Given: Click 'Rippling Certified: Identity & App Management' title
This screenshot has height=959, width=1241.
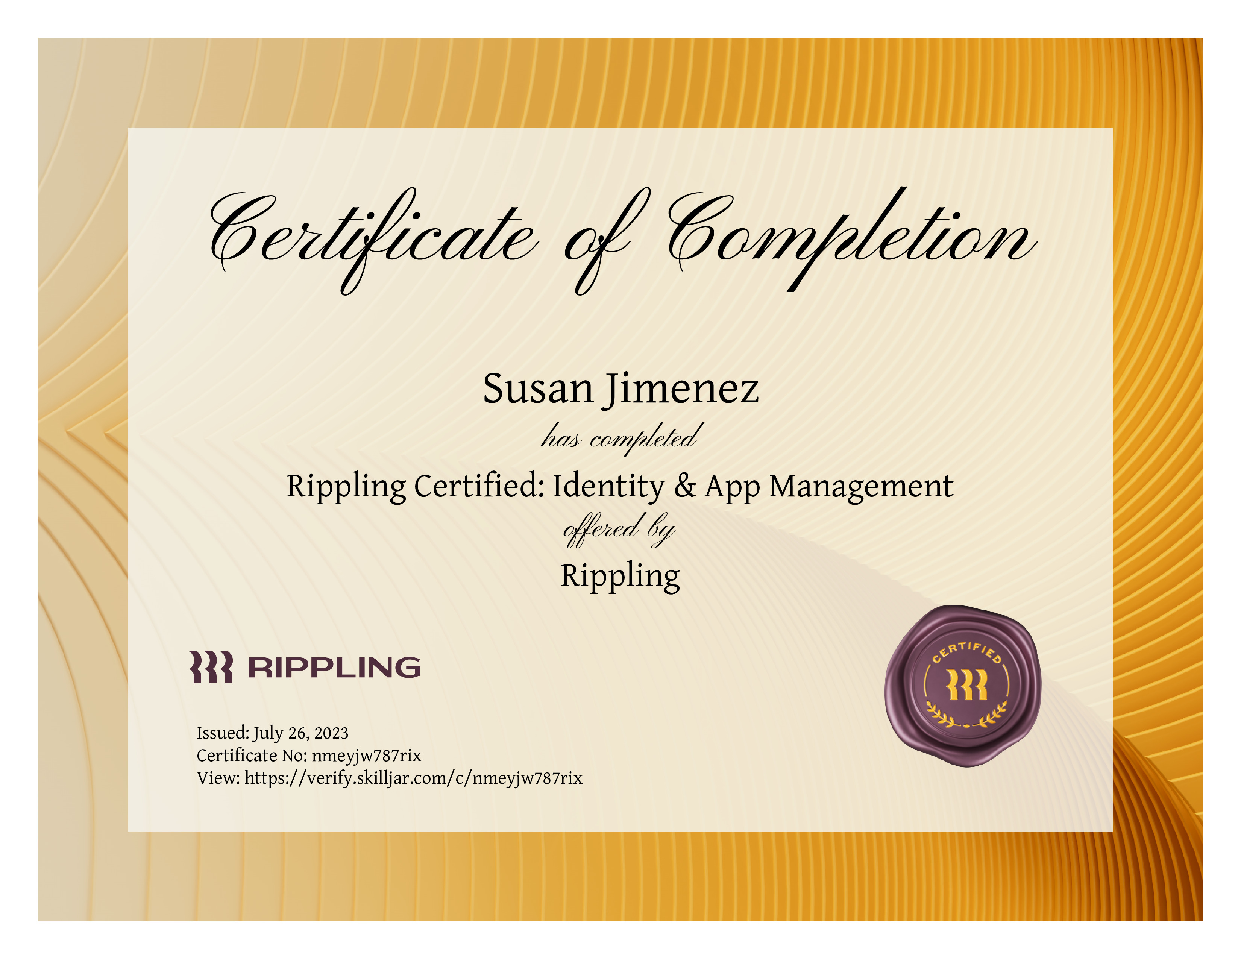Looking at the screenshot, I should tap(620, 487).
